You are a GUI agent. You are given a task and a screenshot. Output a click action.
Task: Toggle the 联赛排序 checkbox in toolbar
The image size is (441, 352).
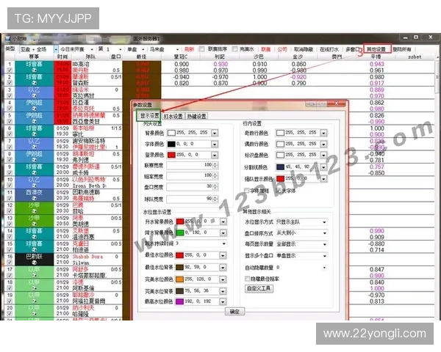click(x=204, y=48)
